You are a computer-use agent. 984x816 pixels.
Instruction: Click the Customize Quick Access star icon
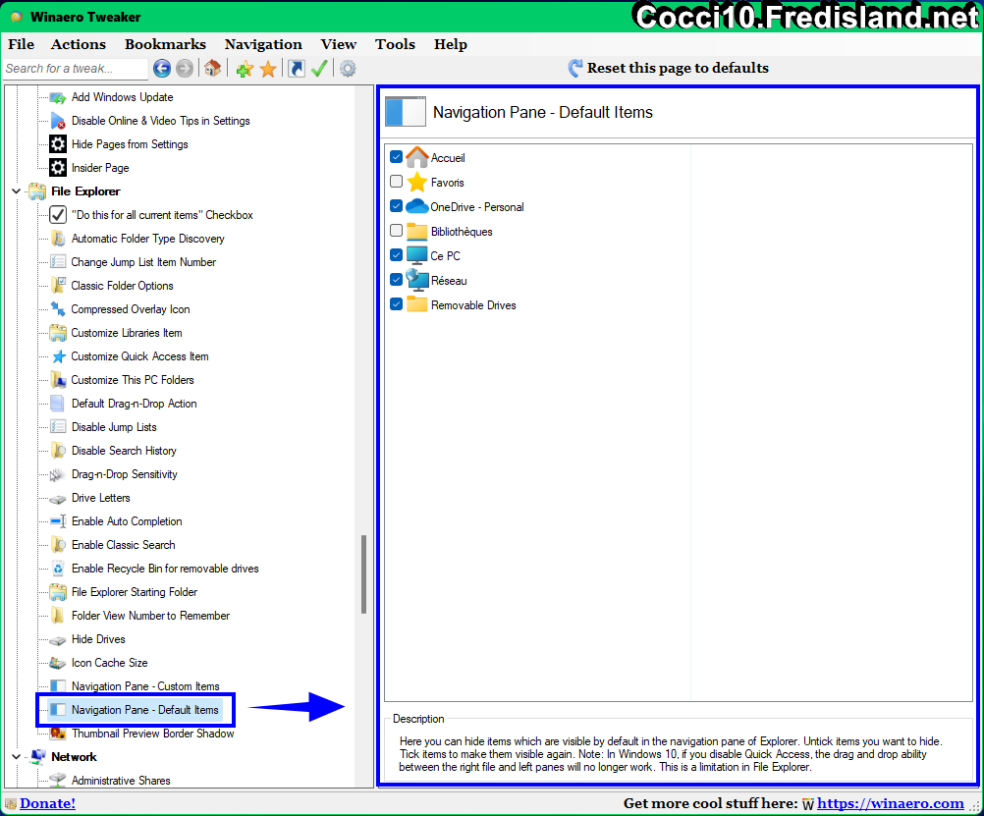[x=58, y=356]
